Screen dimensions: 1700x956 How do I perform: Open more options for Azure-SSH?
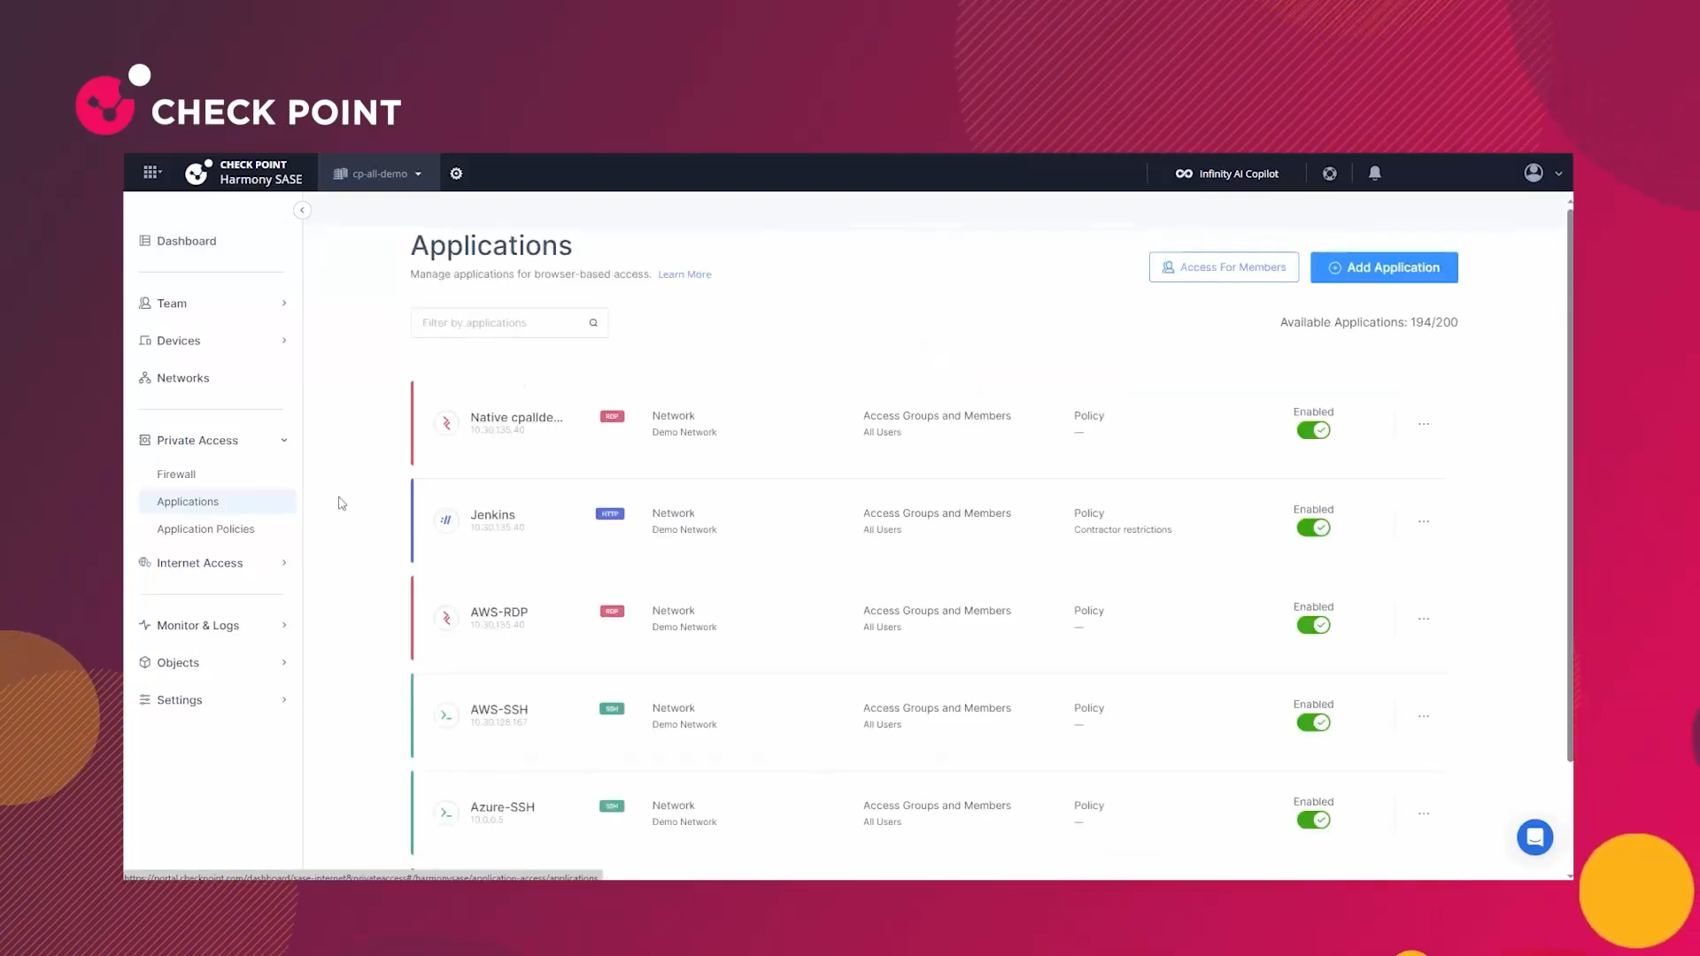coord(1424,813)
